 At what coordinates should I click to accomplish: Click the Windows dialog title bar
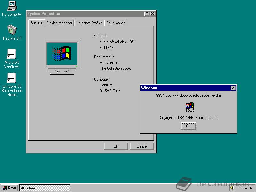point(188,88)
